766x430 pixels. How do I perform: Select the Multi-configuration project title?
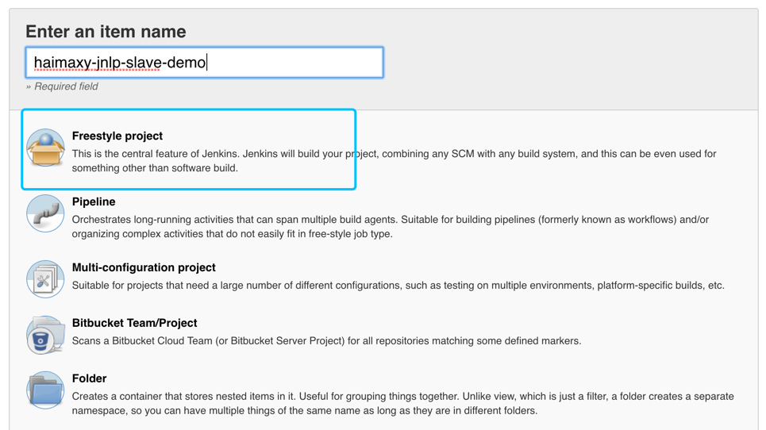pos(144,267)
